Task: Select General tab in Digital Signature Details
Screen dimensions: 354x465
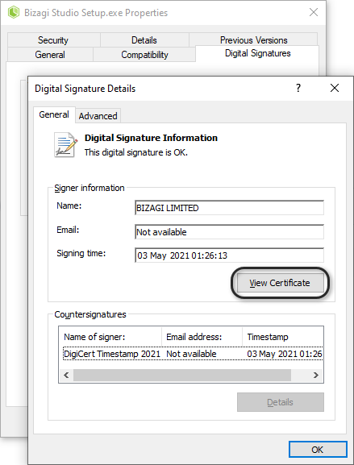Action: pyautogui.click(x=54, y=114)
